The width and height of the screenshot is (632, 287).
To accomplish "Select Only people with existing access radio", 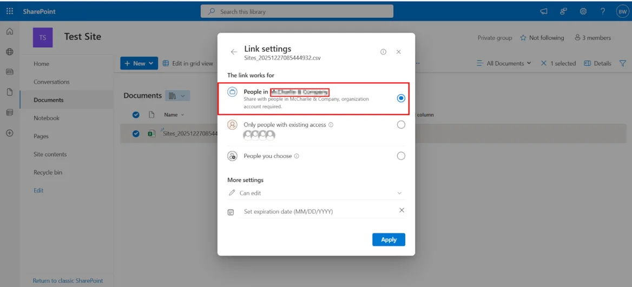I will click(401, 125).
